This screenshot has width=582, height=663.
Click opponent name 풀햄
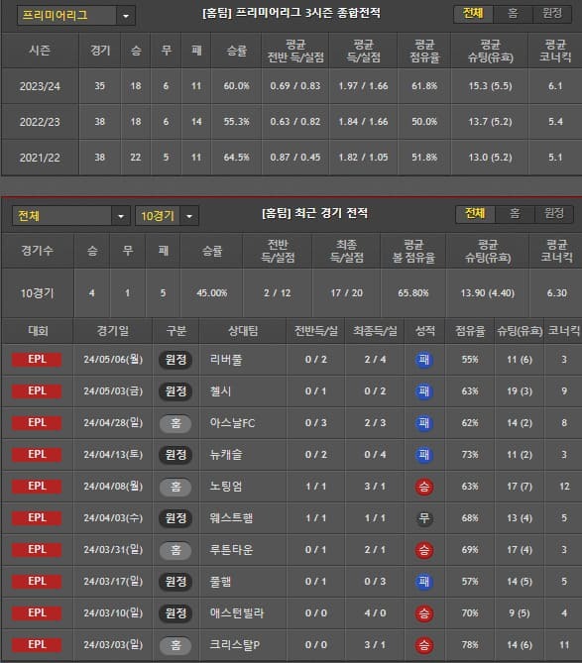click(x=220, y=582)
